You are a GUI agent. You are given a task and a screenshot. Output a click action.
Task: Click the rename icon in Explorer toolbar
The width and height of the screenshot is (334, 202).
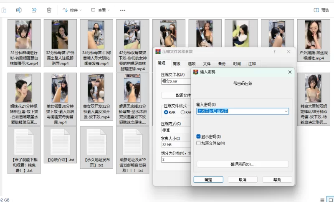click(19, 10)
